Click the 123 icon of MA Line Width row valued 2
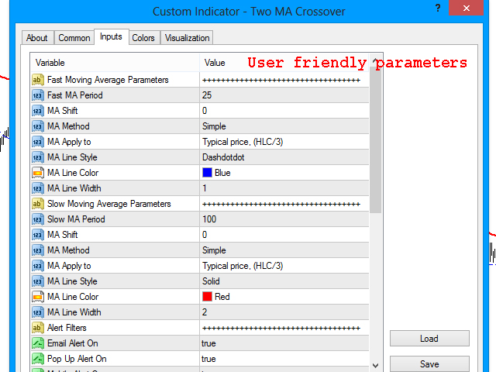Viewport: 496px width, 372px height. pos(38,312)
